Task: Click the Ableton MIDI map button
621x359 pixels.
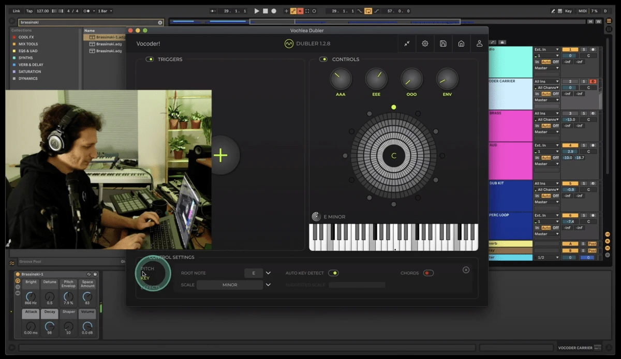Action: point(582,11)
